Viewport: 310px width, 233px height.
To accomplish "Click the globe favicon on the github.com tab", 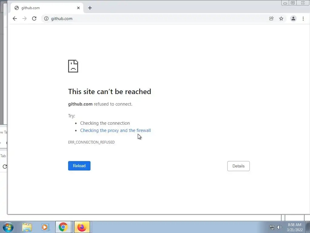I will [17, 8].
